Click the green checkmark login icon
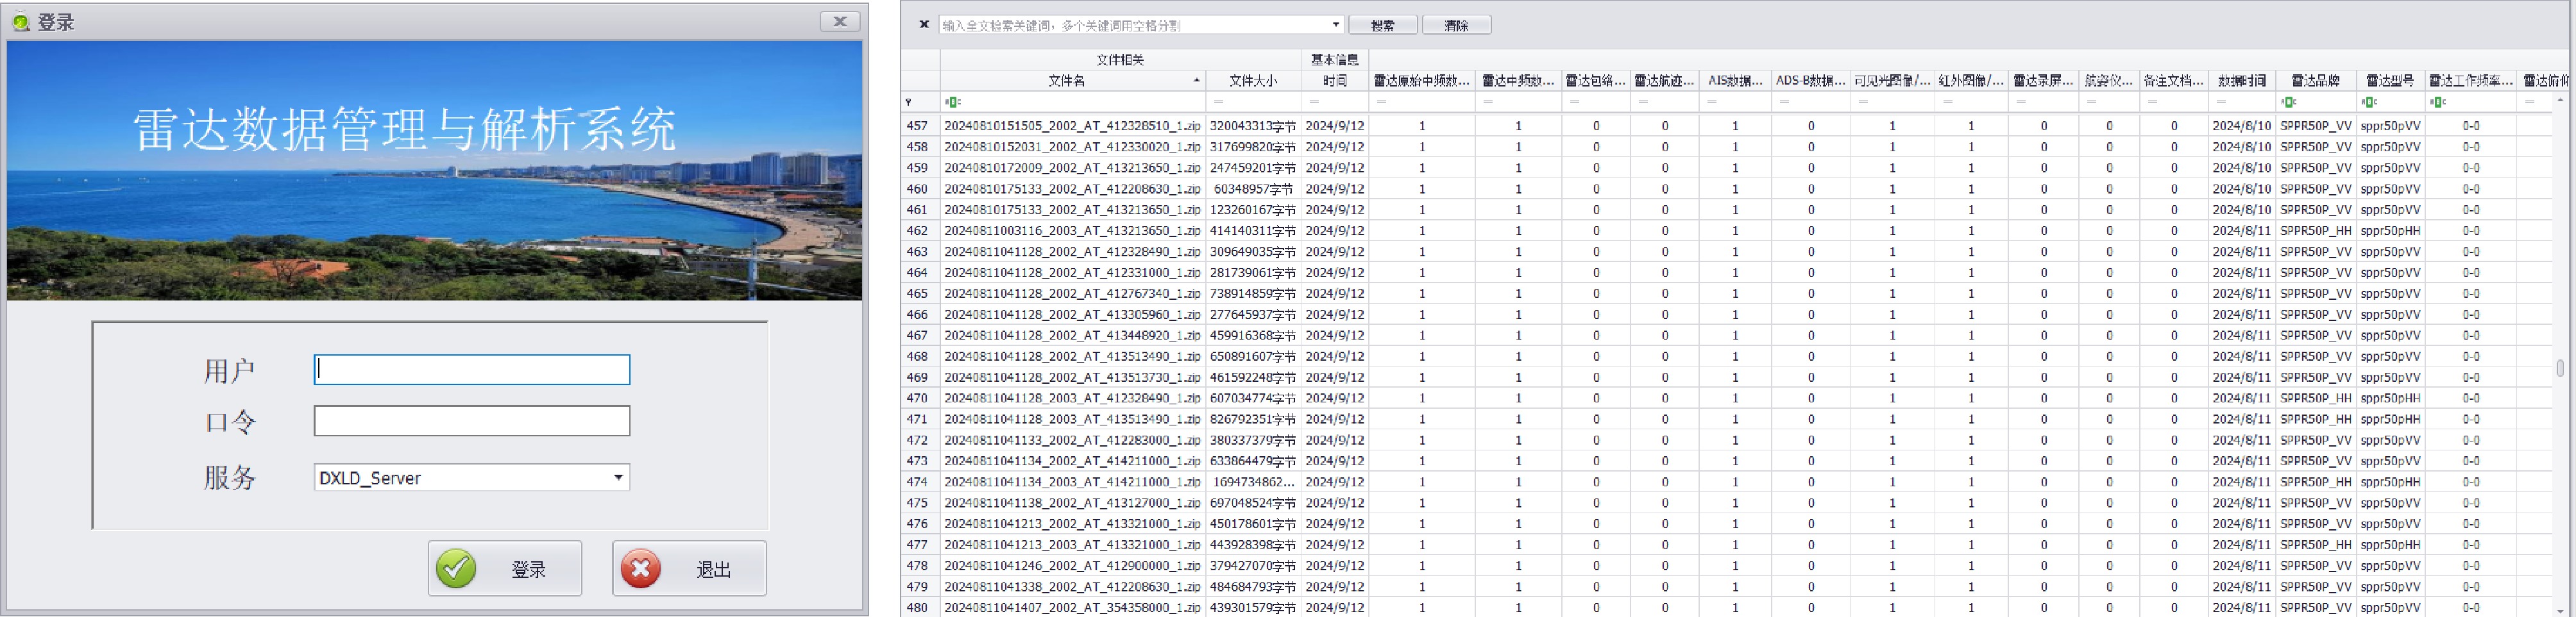The height and width of the screenshot is (617, 2576). click(x=456, y=568)
